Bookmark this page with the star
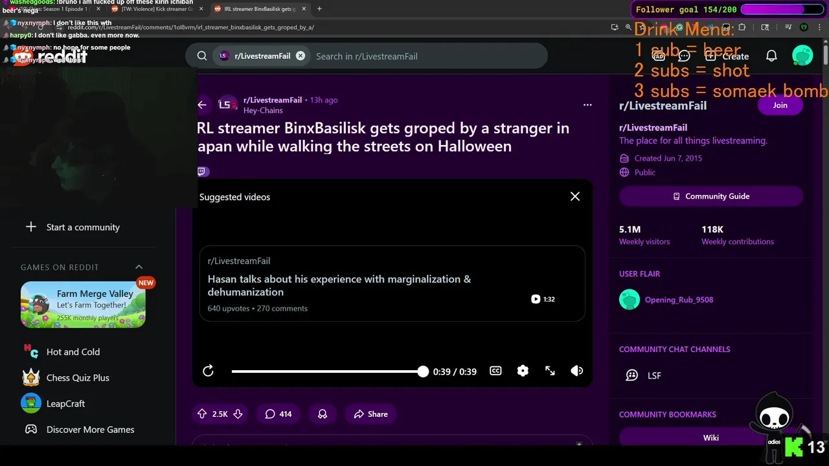Image resolution: width=829 pixels, height=466 pixels. (x=642, y=27)
